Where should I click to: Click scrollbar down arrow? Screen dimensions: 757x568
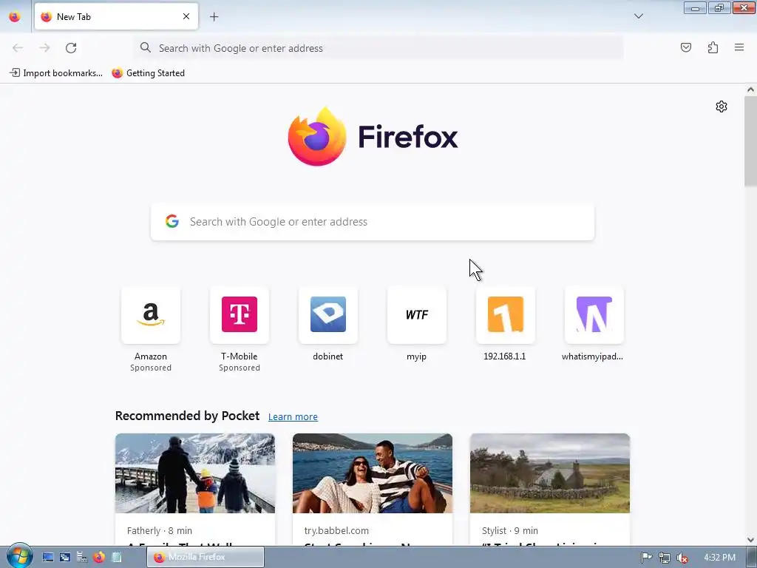click(750, 540)
